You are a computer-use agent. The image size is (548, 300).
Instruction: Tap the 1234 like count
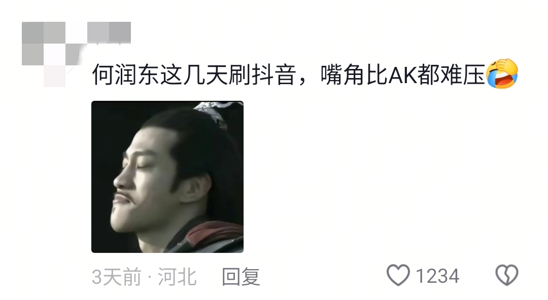(x=437, y=276)
